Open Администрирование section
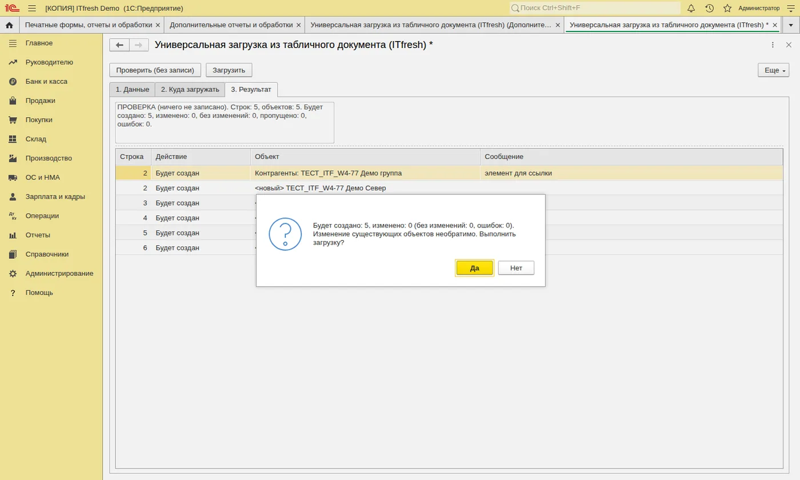This screenshot has width=800, height=480. point(59,273)
